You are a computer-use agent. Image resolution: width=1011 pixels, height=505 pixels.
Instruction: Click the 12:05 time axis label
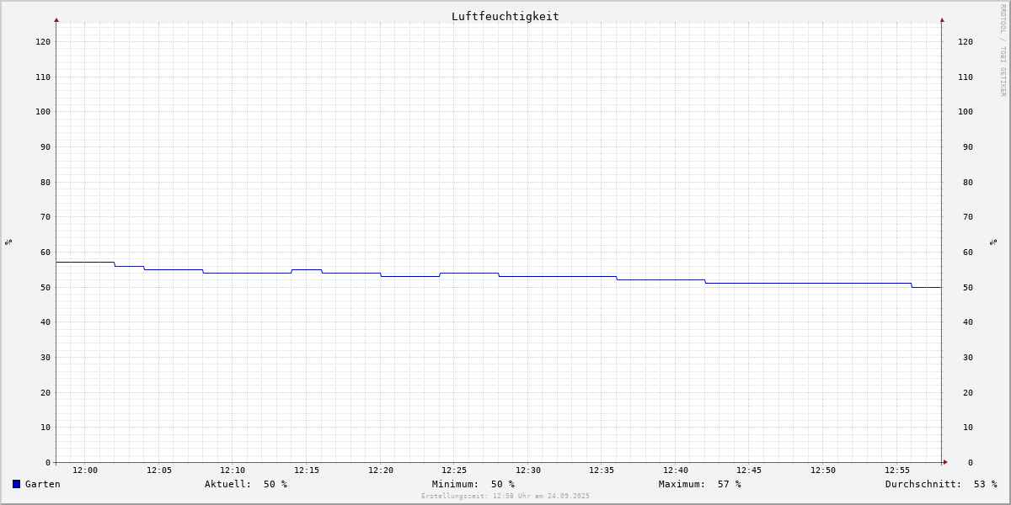click(159, 470)
